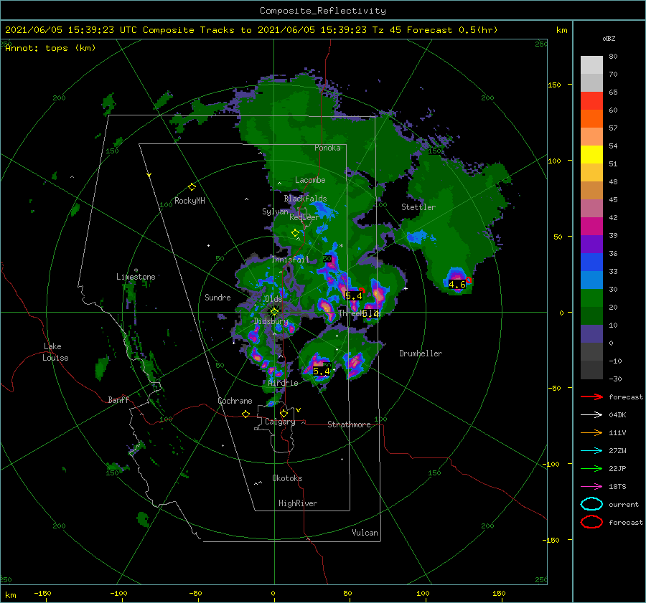The height and width of the screenshot is (603, 646).
Task: Click the 'Annot: tops (km)' annotation text
Action: [x=50, y=48]
